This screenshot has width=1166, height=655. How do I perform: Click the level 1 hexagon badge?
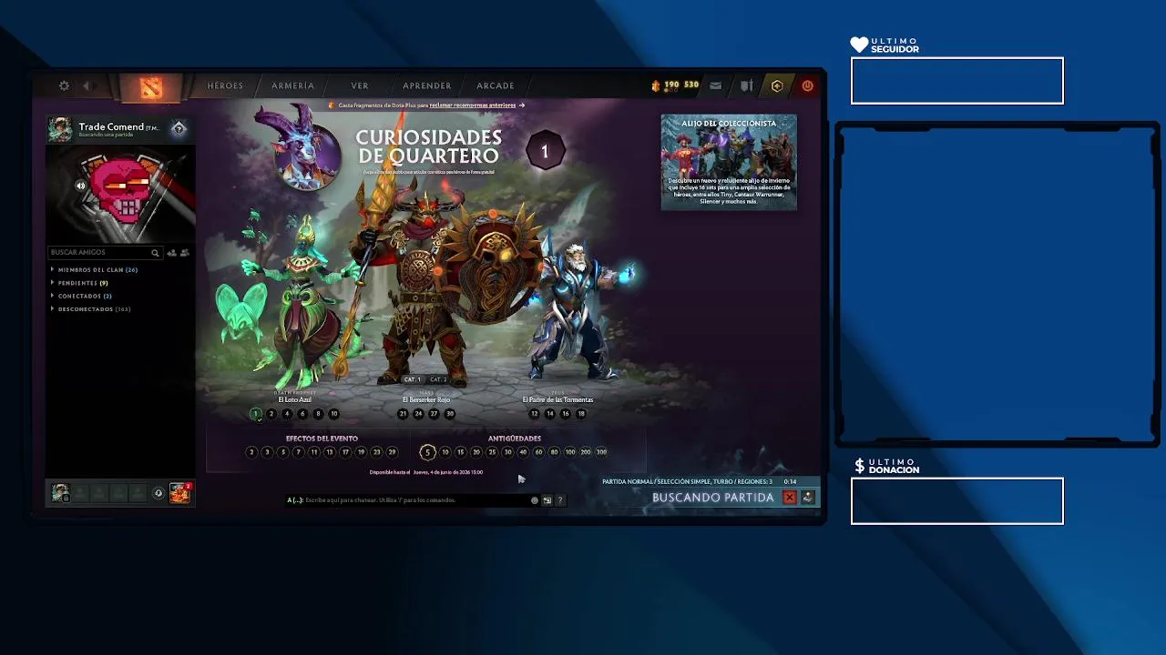[x=545, y=152]
